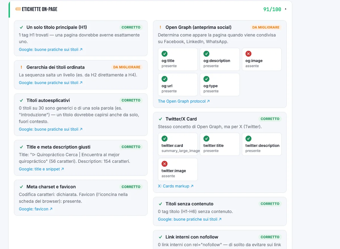This screenshot has width=340, height=249.
Task: Click the og:title tile label
Action: tap(168, 61)
